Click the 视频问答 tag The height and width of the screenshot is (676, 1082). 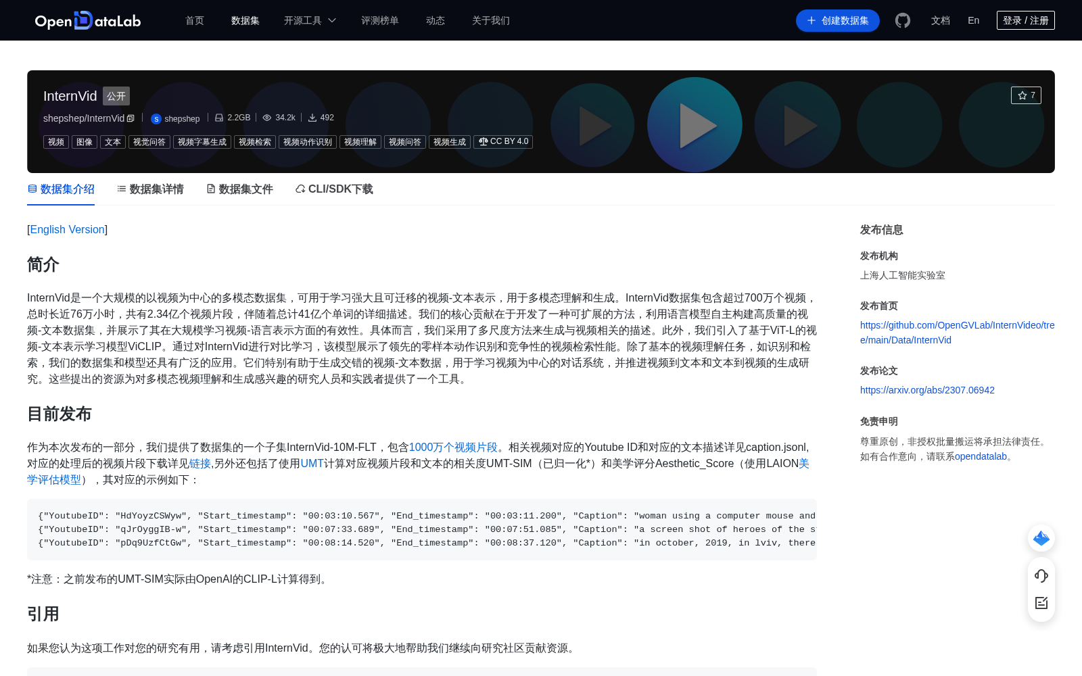pos(405,142)
